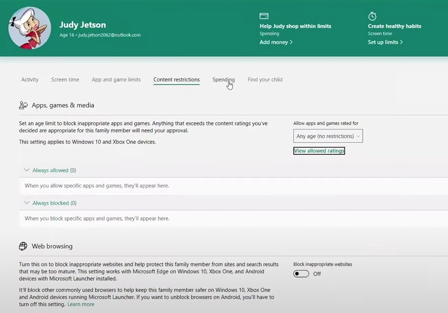Open View allowed ratings

319,151
